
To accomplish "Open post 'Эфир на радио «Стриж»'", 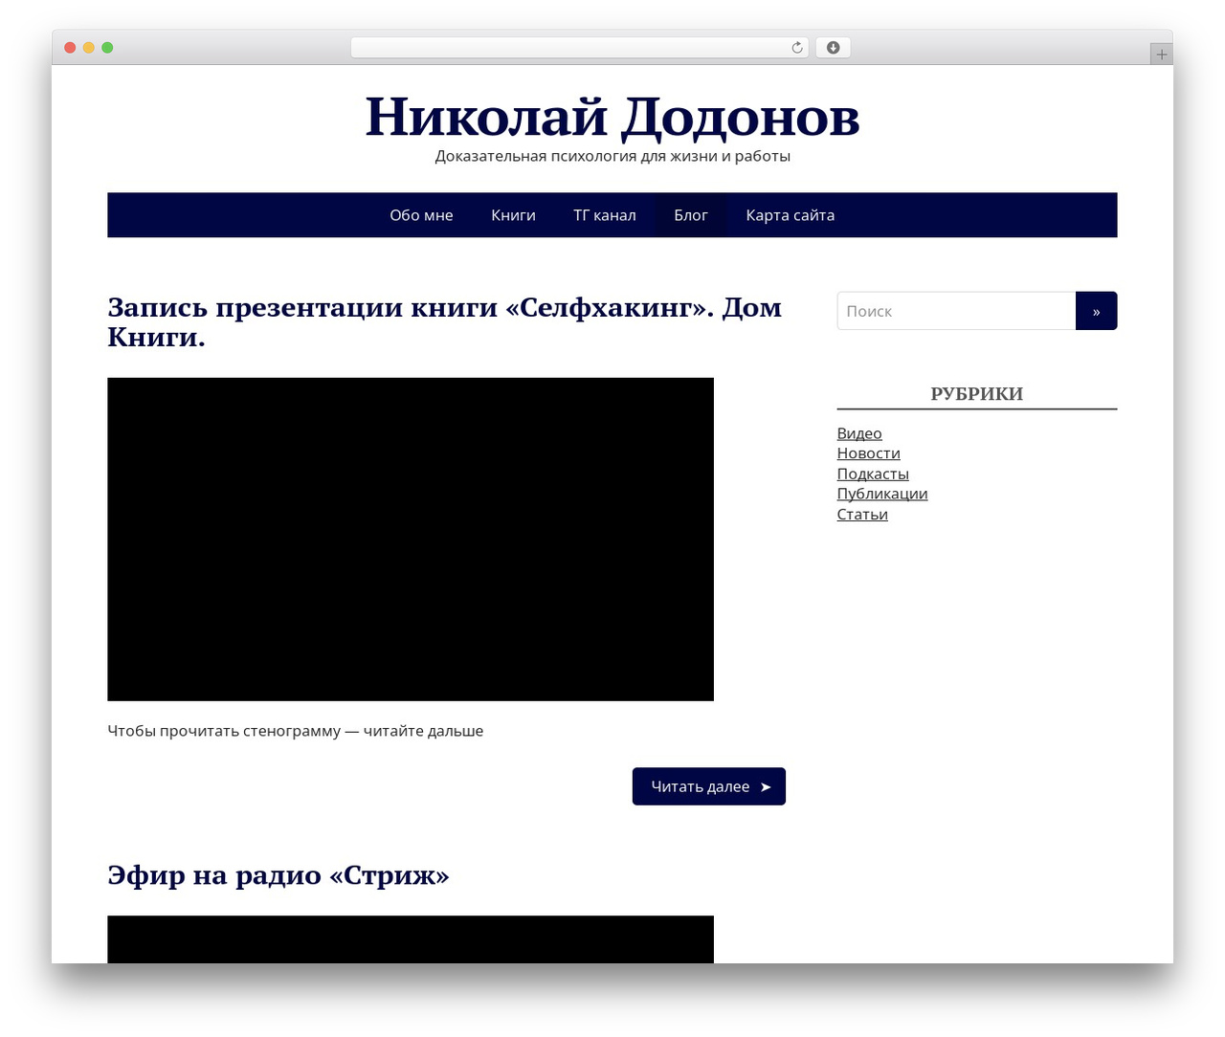I will 278,875.
